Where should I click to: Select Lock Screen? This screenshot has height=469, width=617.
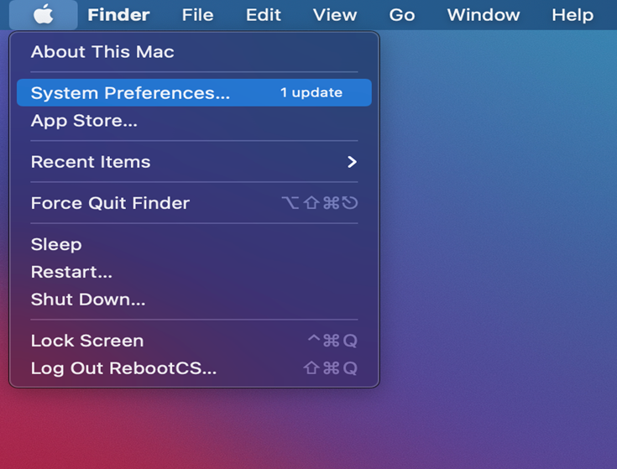click(x=87, y=341)
